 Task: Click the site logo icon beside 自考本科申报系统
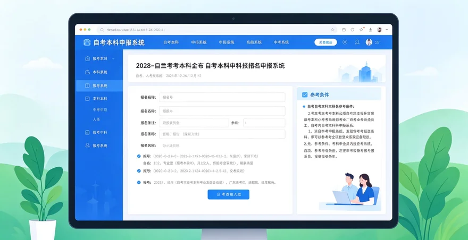coord(87,42)
